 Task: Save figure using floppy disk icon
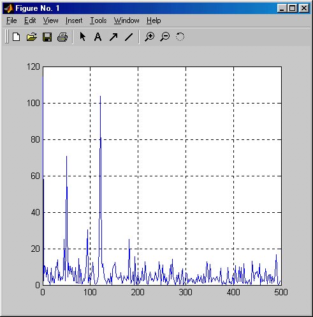(47, 37)
